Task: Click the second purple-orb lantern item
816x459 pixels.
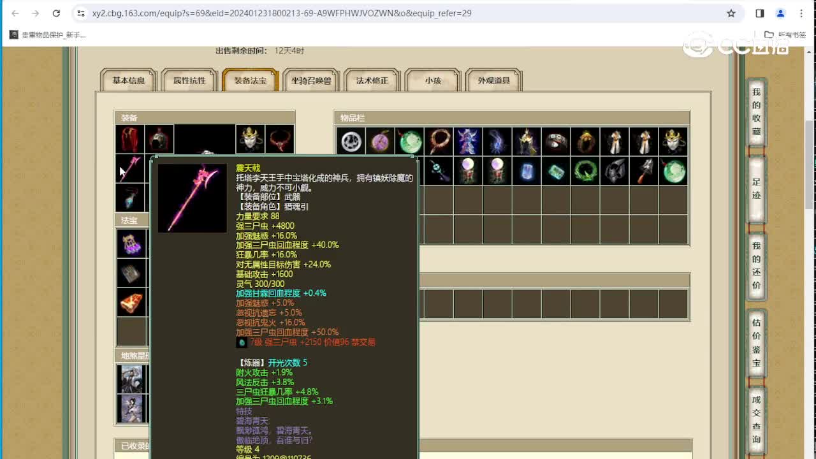Action: coord(497,171)
